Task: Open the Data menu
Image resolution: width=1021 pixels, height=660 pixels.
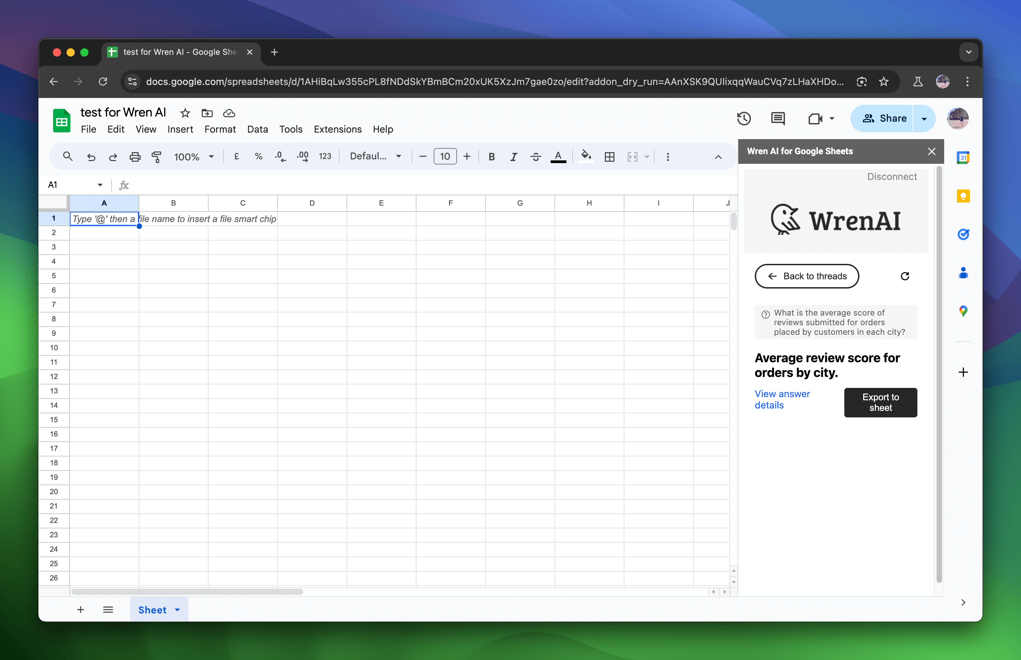Action: click(x=257, y=129)
